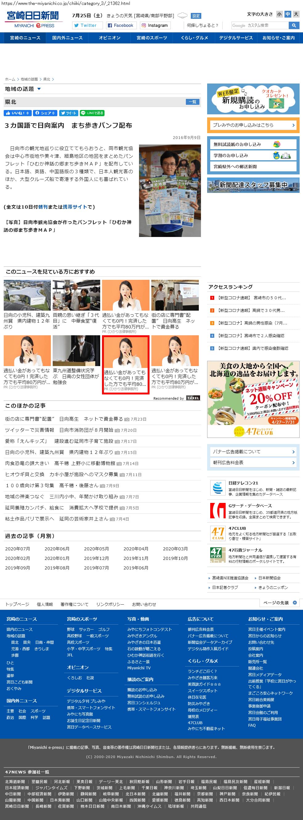Click the 一覧 button beside 県北

pos(192,102)
